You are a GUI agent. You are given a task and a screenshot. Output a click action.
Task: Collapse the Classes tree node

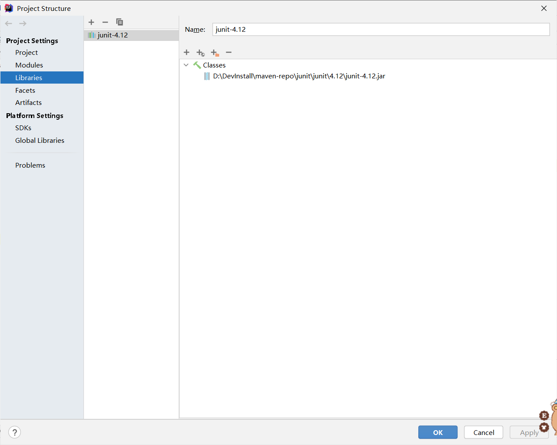click(186, 65)
